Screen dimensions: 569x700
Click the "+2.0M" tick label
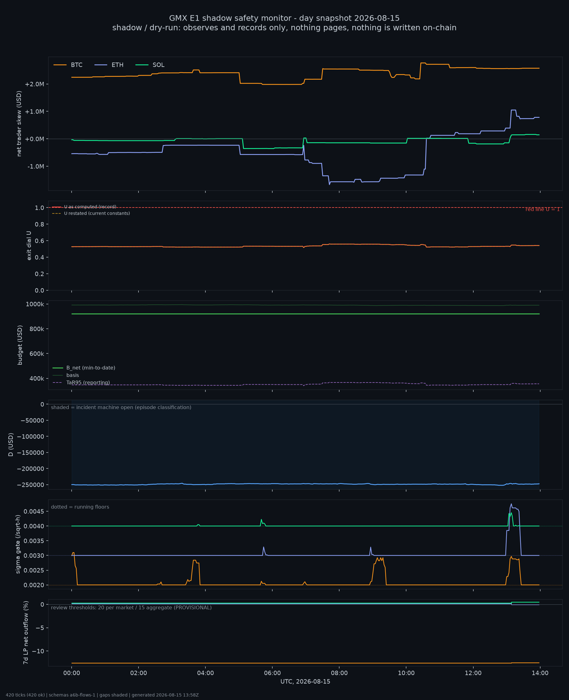[x=34, y=84]
